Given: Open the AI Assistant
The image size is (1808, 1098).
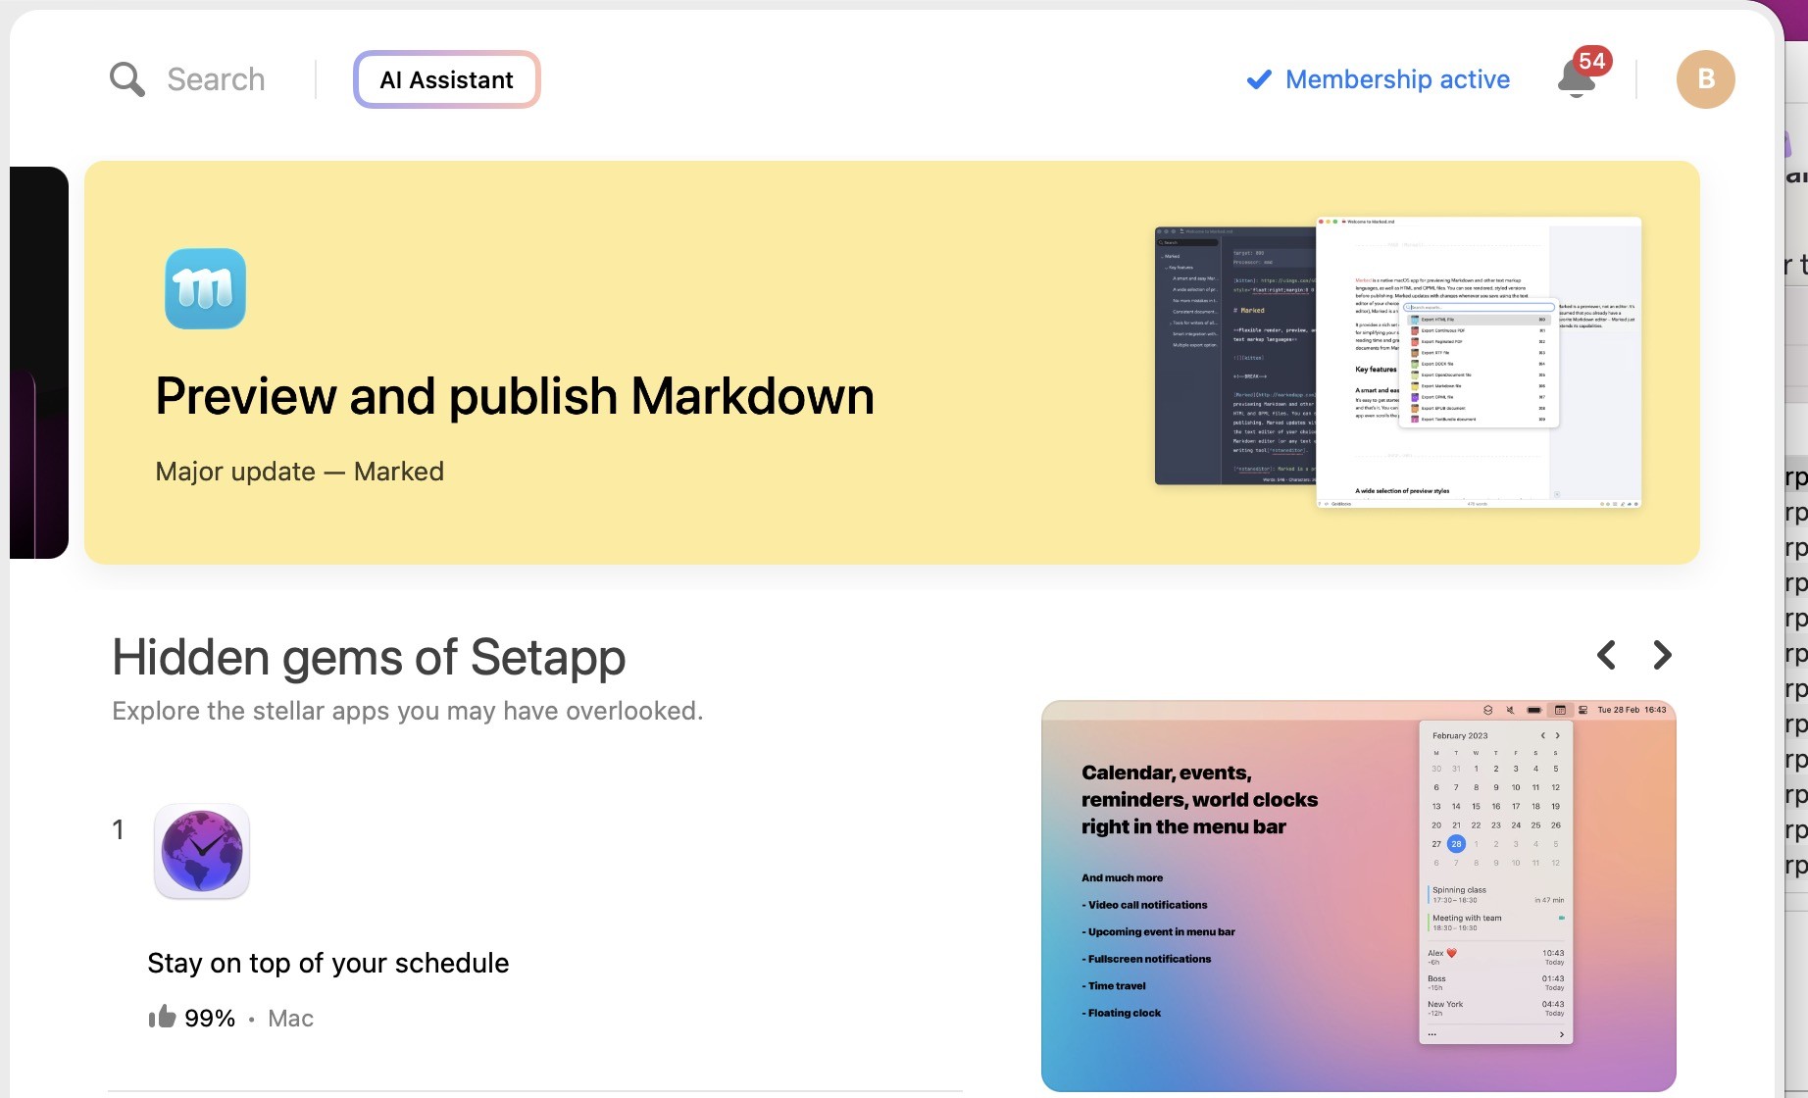Looking at the screenshot, I should click(x=447, y=79).
